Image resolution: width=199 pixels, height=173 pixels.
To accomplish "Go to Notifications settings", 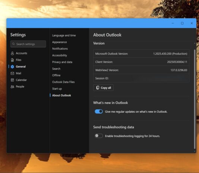I will pos(60,49).
